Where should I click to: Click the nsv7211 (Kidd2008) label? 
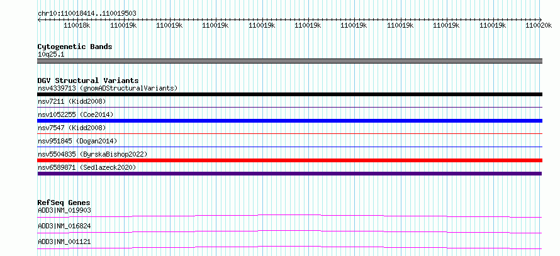[72, 102]
